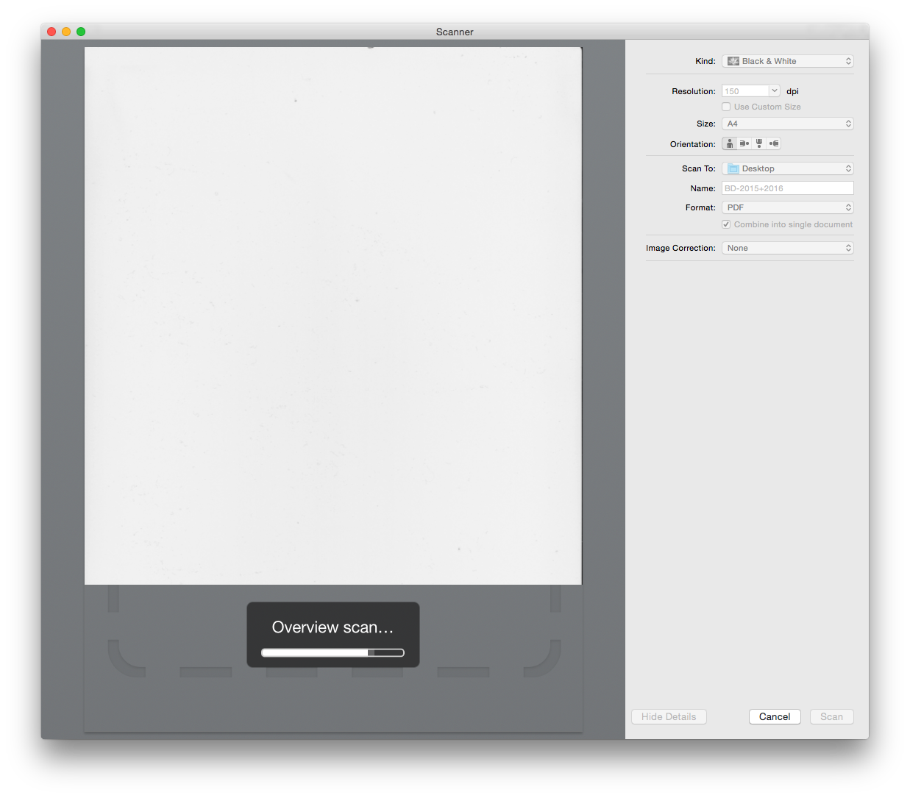Viewport: 910px width, 798px height.
Task: Open the Format popup set to PDF
Action: pyautogui.click(x=787, y=207)
